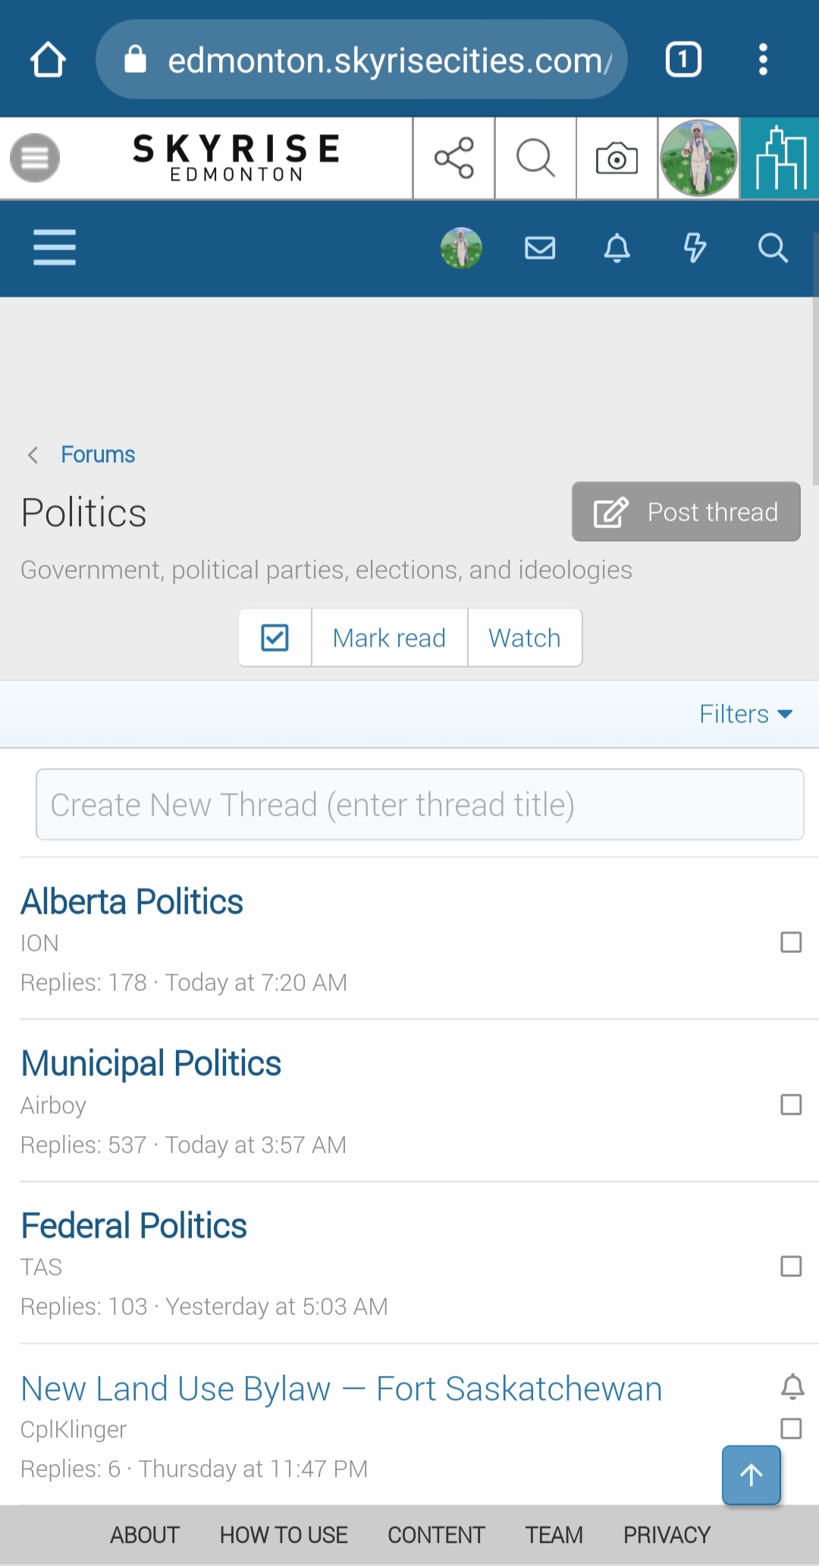Viewport: 819px width, 1566px height.
Task: Tap the browser home icon
Action: [x=48, y=60]
